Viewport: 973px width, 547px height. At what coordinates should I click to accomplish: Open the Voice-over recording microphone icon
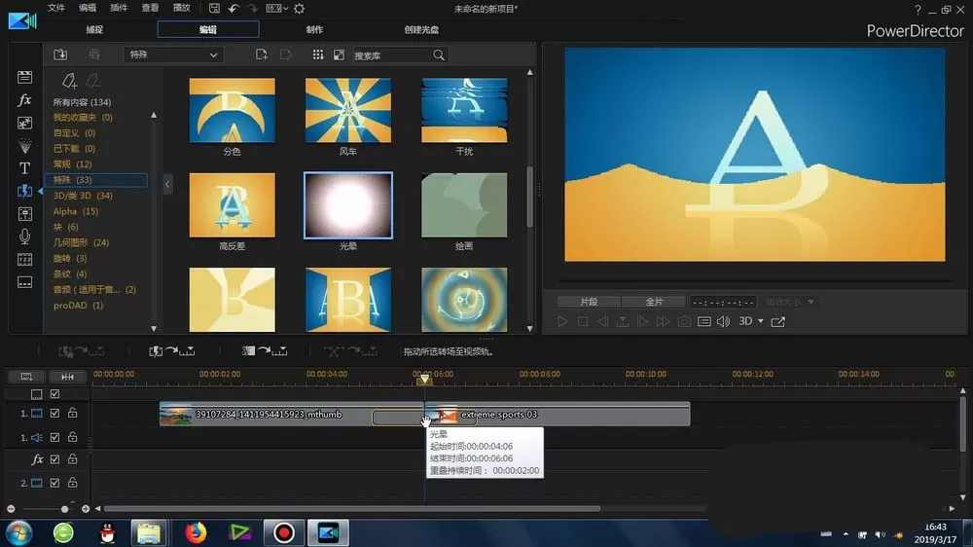(24, 237)
